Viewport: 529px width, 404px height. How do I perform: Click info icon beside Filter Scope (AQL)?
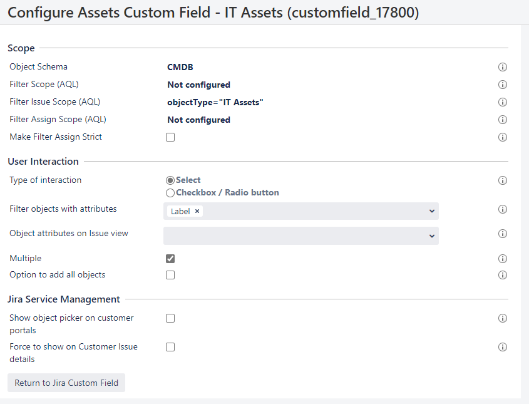coord(503,85)
